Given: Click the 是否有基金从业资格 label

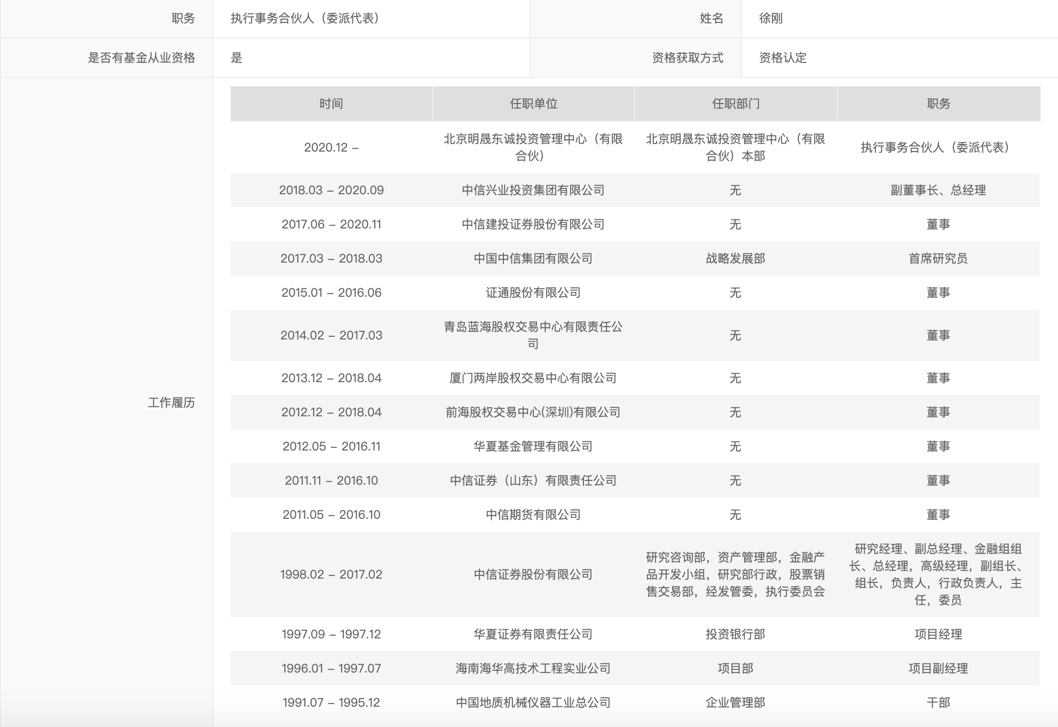Looking at the screenshot, I should click(x=141, y=58).
